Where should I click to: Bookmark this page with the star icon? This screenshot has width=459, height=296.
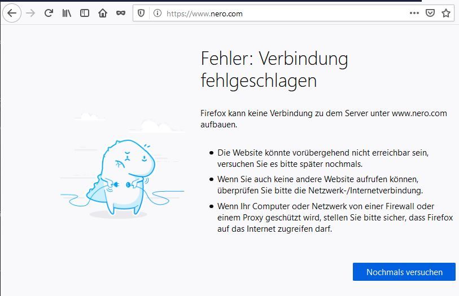(x=446, y=13)
